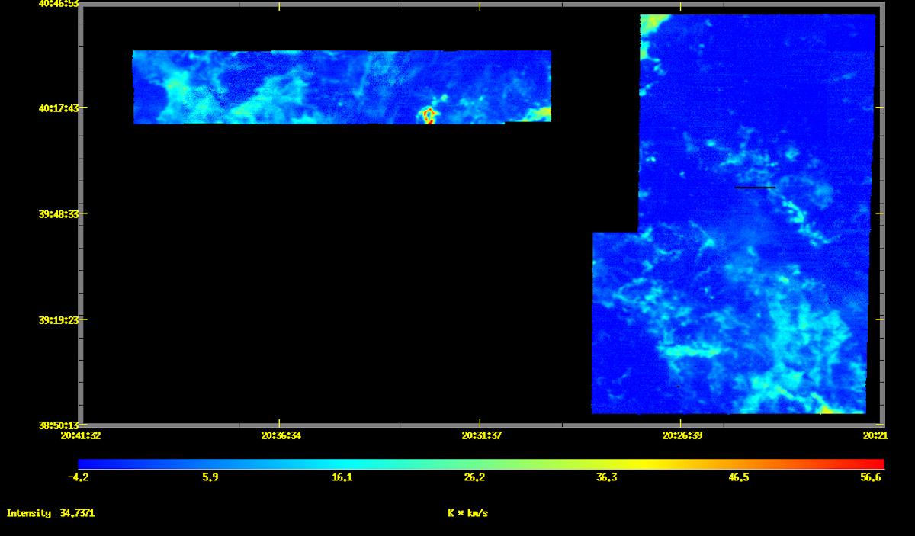Click the bright red-yellow source in upper strip
The width and height of the screenshot is (915, 536).
[429, 115]
